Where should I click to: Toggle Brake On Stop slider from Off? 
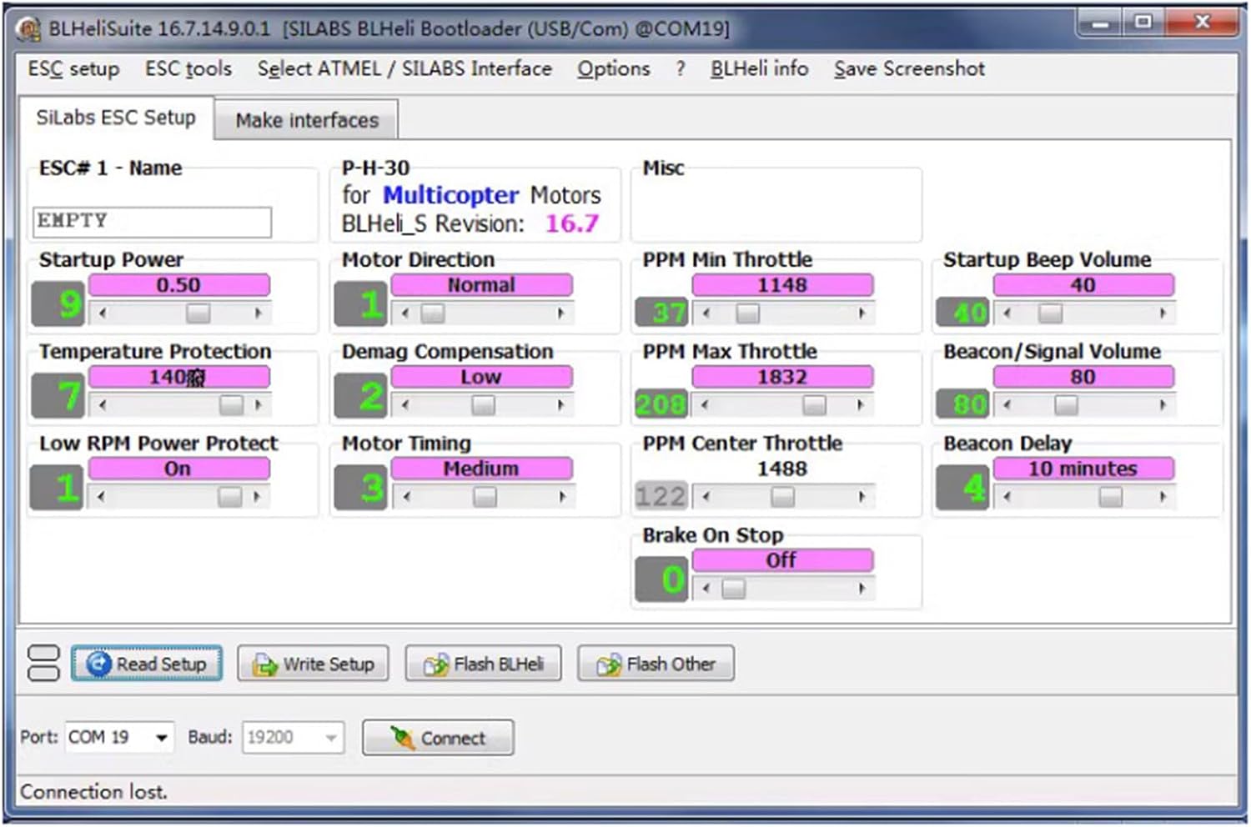coord(733,589)
